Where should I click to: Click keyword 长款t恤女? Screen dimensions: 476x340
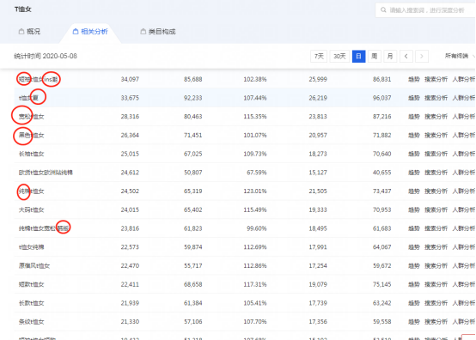[x=31, y=303]
